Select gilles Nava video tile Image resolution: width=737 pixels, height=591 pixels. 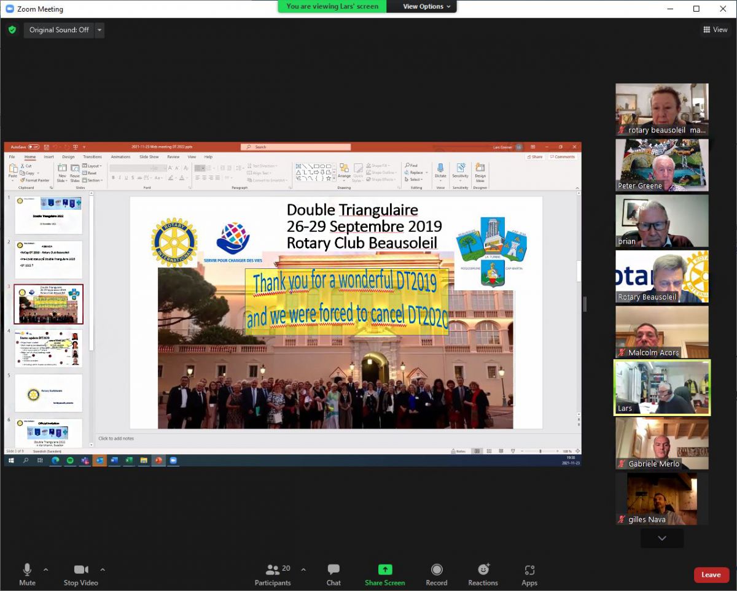tap(662, 499)
